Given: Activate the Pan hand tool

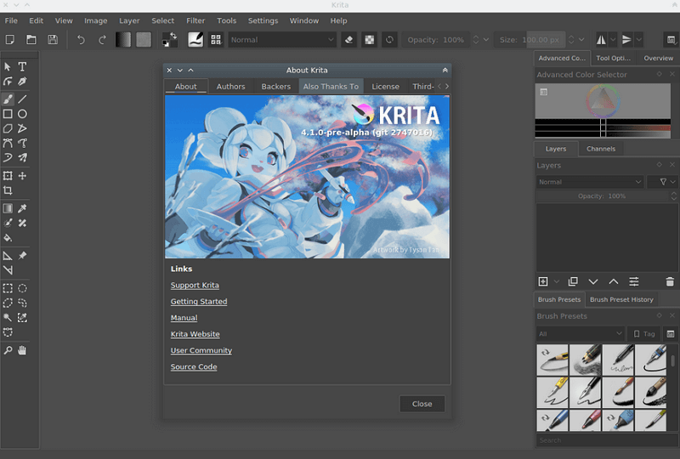Looking at the screenshot, I should point(23,350).
